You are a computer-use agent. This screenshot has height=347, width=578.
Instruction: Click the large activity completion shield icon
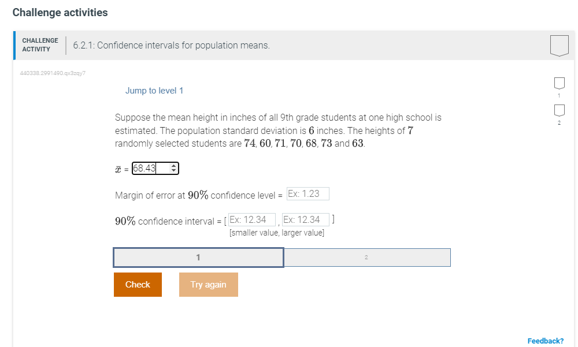[x=558, y=44]
